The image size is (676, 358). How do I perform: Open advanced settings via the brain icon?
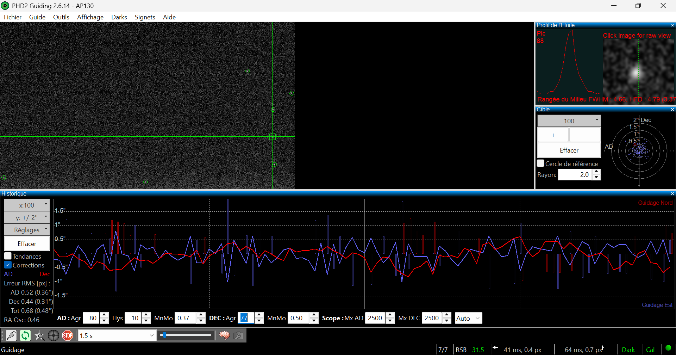coord(224,335)
